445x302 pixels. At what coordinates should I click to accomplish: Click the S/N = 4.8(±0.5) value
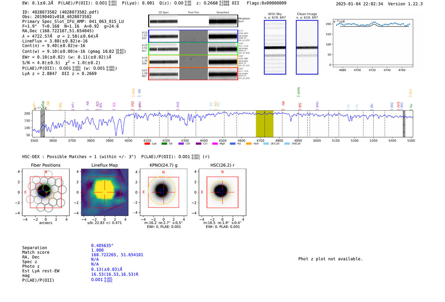pyautogui.click(x=41, y=63)
